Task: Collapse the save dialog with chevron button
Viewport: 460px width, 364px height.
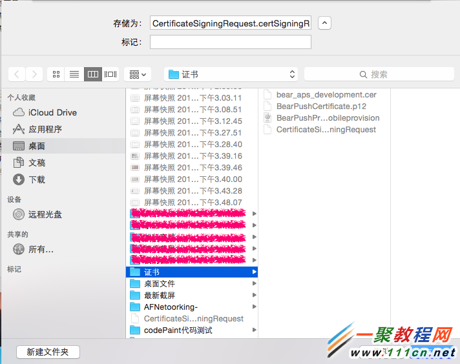Action: click(x=324, y=23)
